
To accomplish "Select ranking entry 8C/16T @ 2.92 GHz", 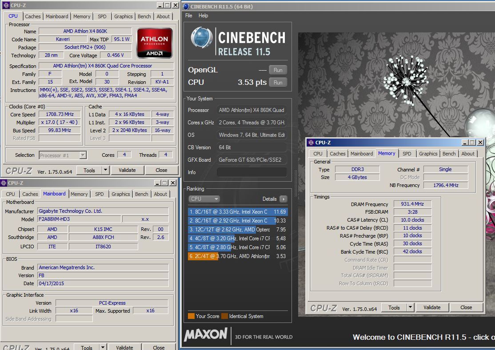I will pyautogui.click(x=237, y=221).
